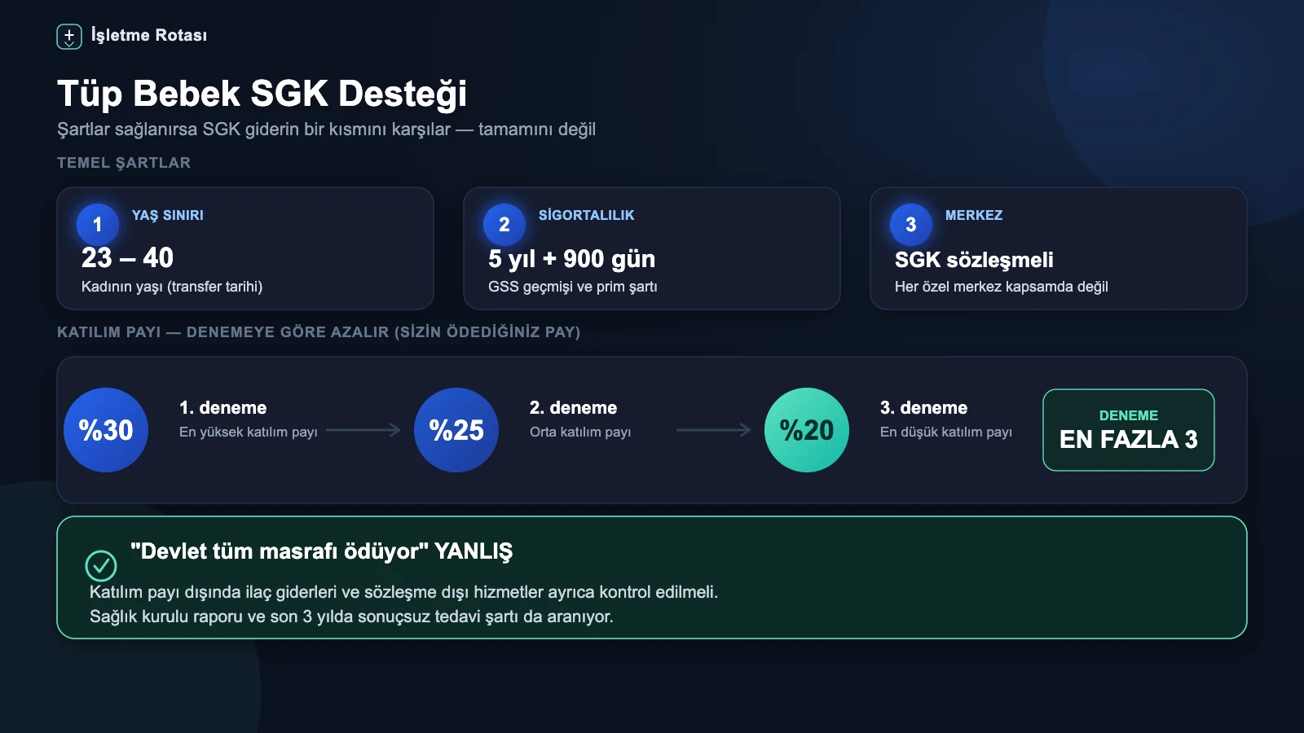This screenshot has width=1304, height=733.
Task: Click the "SİGORTALILIK" label
Action: click(586, 215)
